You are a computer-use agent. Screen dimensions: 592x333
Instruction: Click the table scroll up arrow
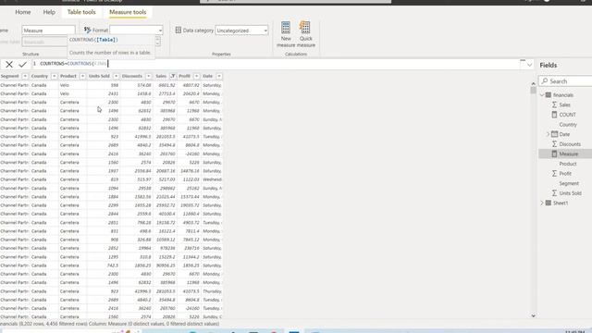point(533,83)
